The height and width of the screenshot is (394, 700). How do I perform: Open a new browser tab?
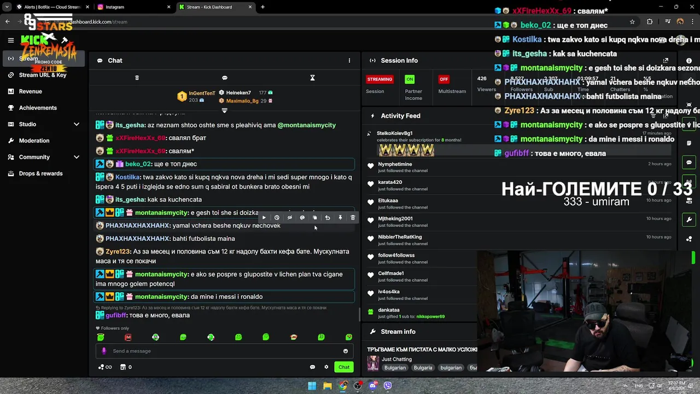pos(262,7)
